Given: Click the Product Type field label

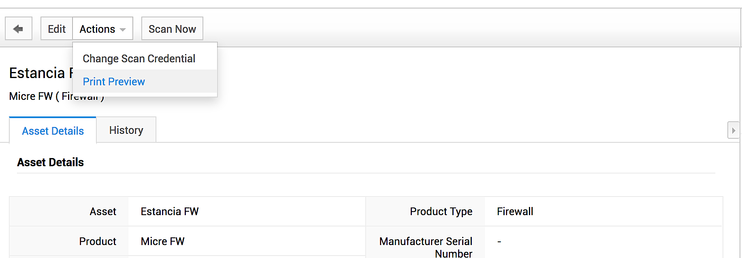Looking at the screenshot, I should point(441,211).
